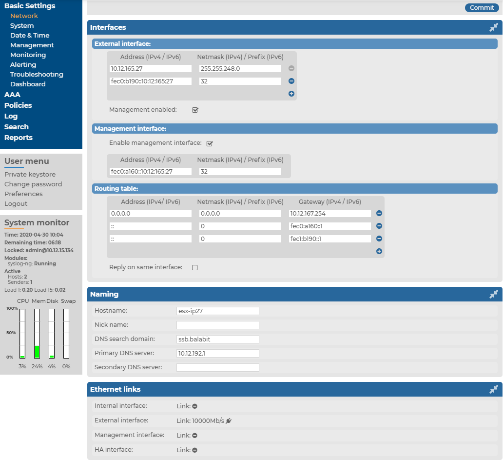Click the External interface link plug icon
The height and width of the screenshot is (460, 503).
[x=229, y=420]
